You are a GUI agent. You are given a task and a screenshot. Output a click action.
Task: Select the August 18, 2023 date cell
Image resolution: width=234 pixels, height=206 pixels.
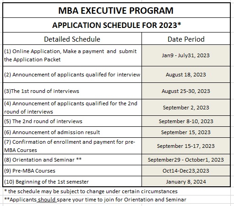pyautogui.click(x=186, y=75)
